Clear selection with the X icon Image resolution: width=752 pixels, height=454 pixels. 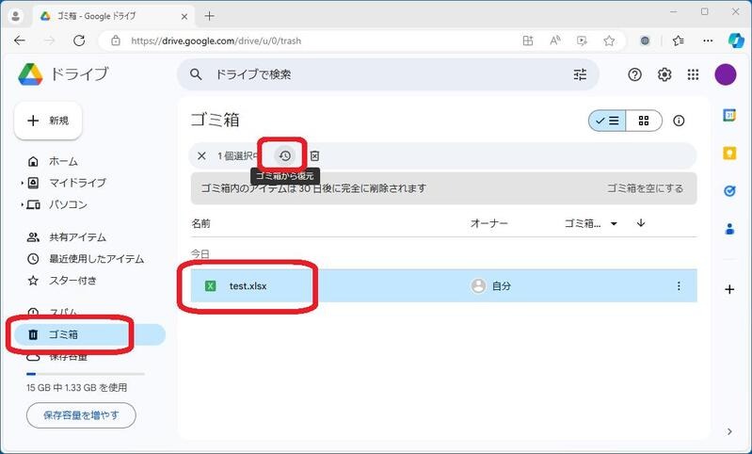point(201,156)
